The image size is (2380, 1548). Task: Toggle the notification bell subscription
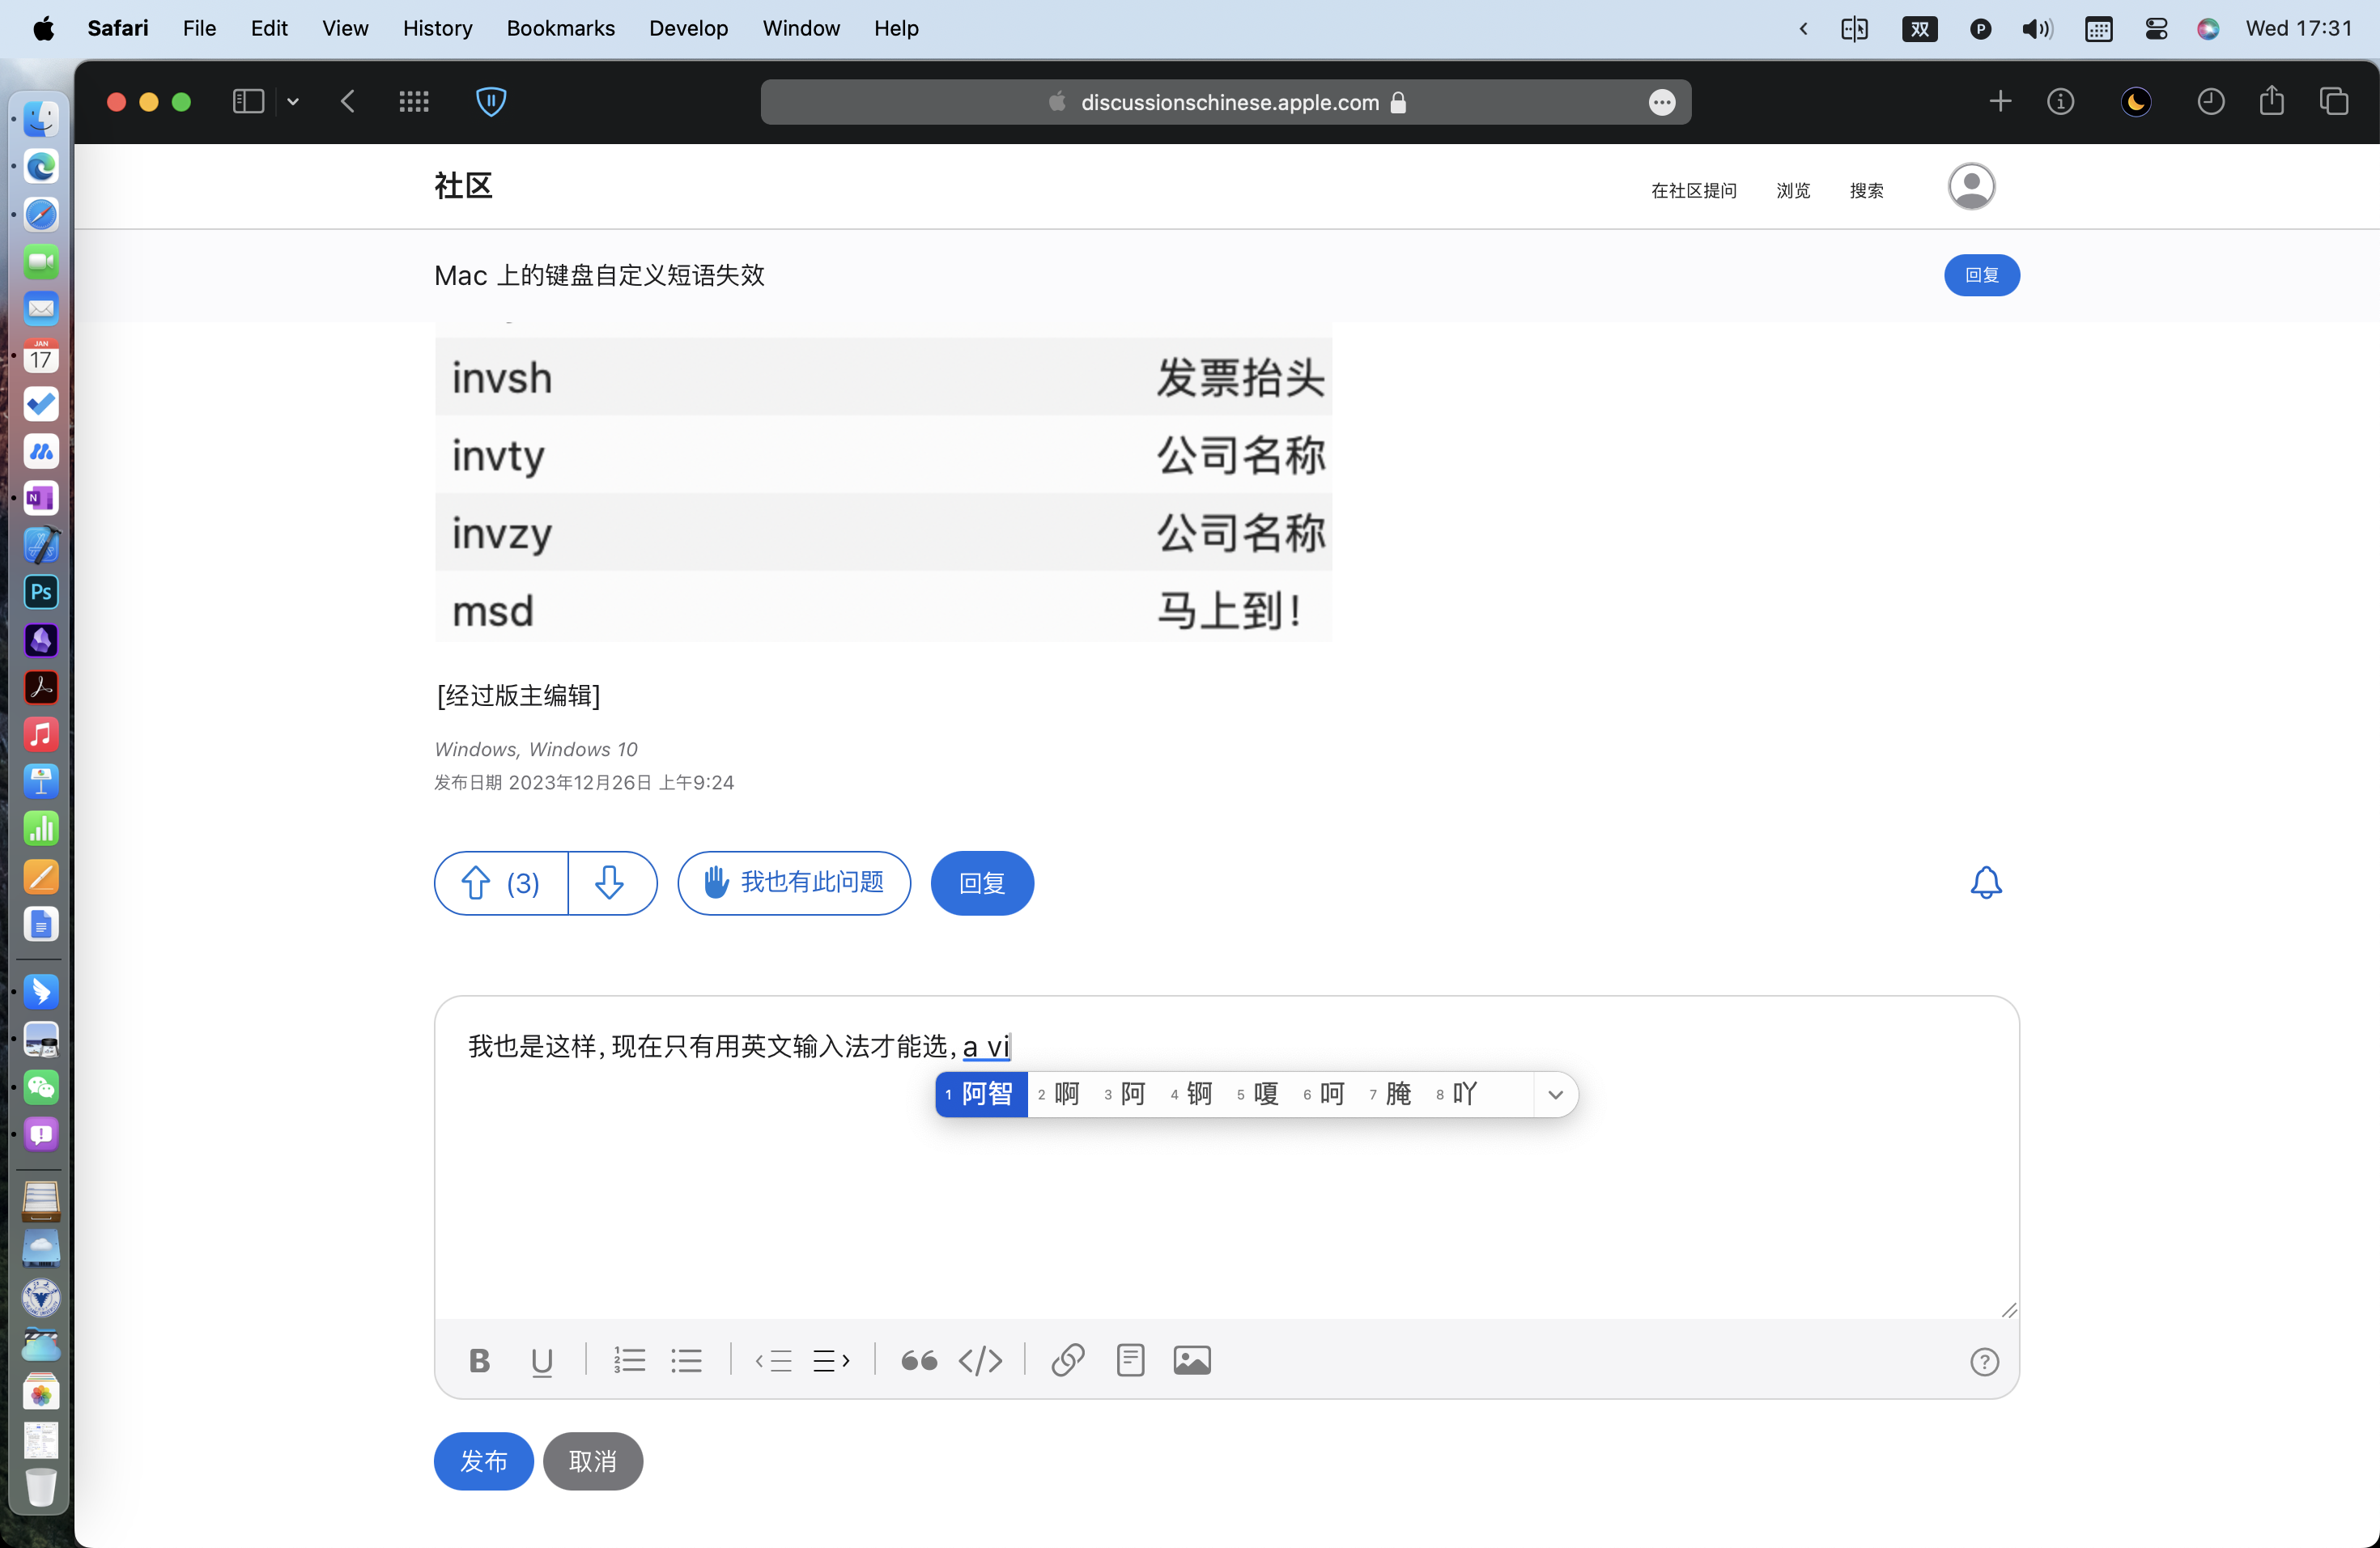pyautogui.click(x=1985, y=883)
